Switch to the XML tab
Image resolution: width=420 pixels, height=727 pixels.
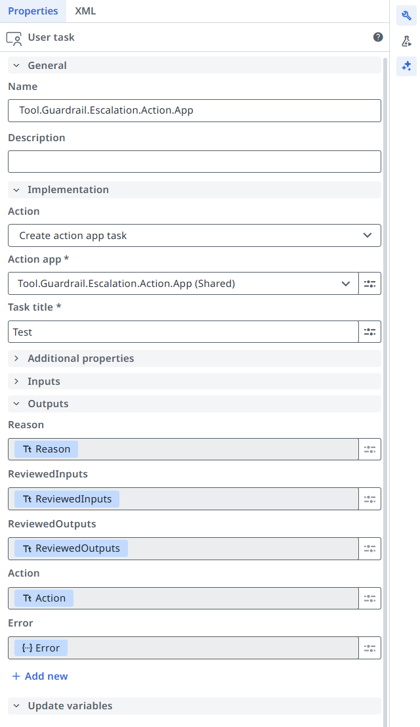[85, 11]
